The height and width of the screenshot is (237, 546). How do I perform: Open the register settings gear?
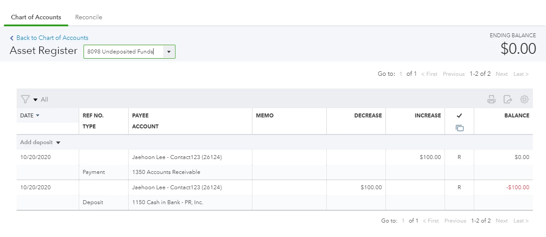(524, 99)
